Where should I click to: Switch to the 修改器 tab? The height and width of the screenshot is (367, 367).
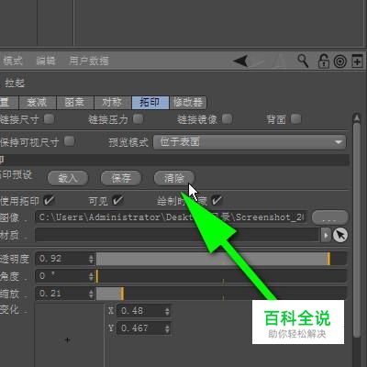(188, 103)
